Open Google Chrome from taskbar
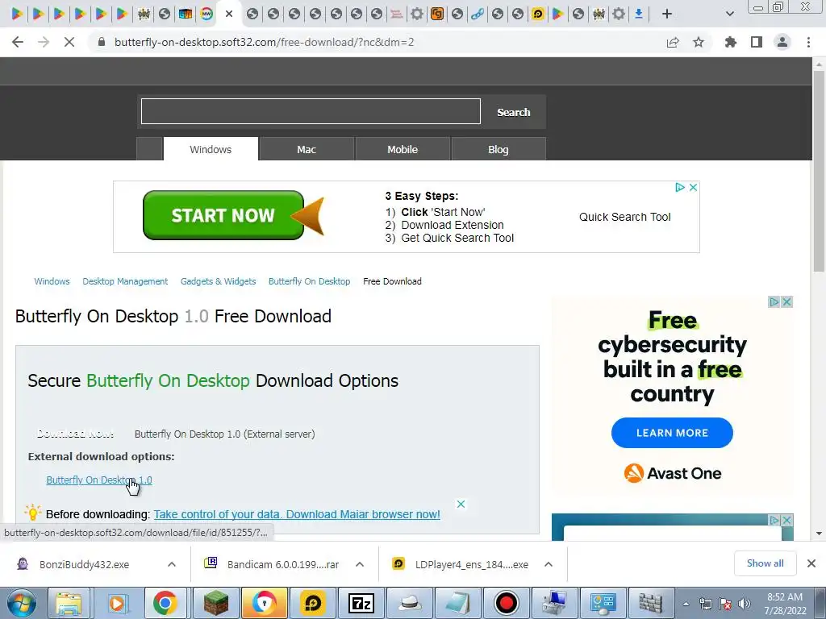This screenshot has width=826, height=619. click(165, 603)
